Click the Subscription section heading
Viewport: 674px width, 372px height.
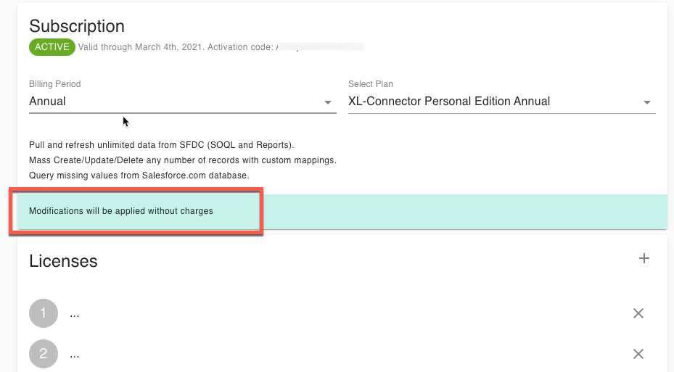pyautogui.click(x=77, y=26)
